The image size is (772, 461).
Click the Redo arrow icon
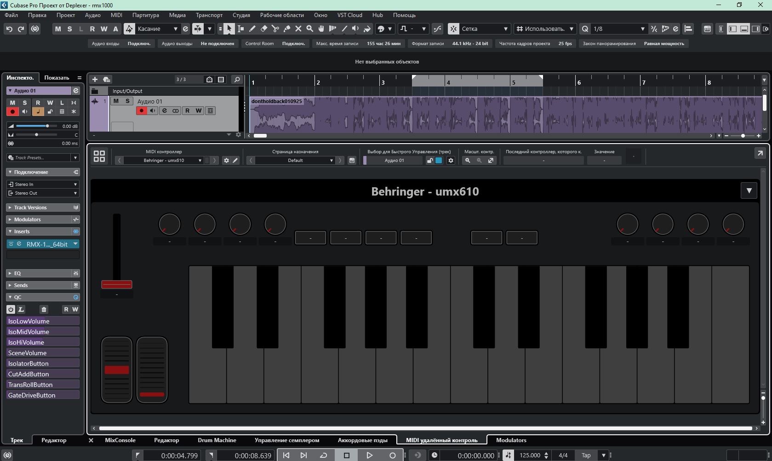pyautogui.click(x=21, y=29)
